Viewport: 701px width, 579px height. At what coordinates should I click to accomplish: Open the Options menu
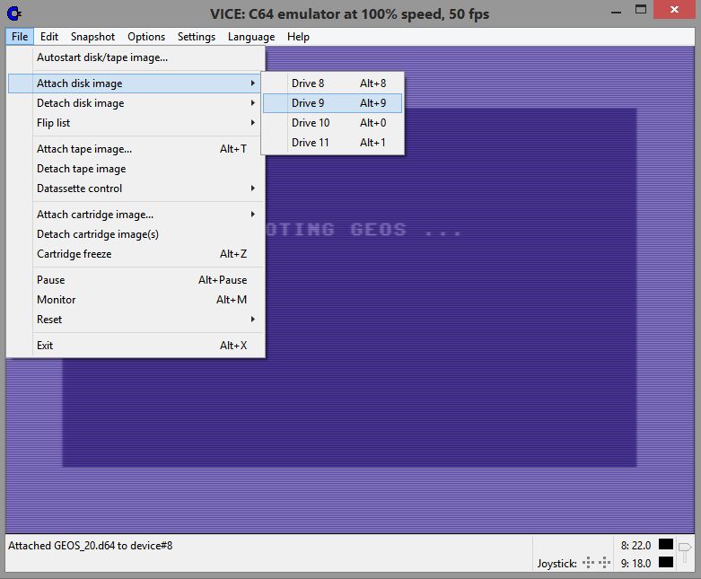tap(146, 37)
